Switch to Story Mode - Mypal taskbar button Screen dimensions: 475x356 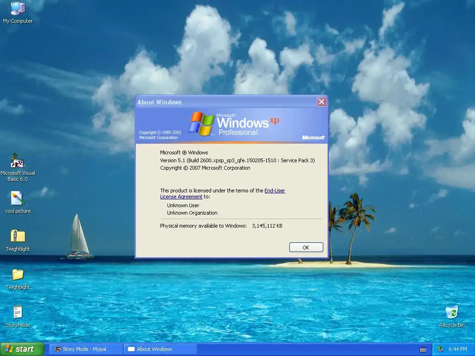tap(86, 349)
